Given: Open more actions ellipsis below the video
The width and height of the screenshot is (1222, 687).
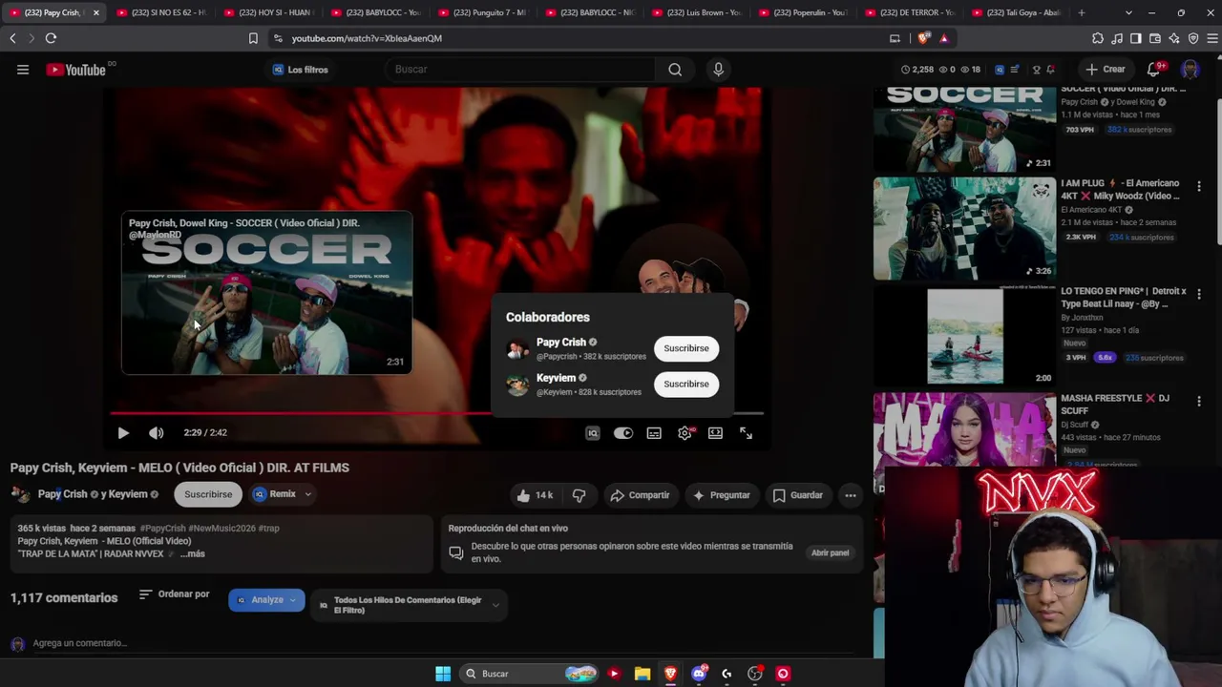Looking at the screenshot, I should [851, 495].
